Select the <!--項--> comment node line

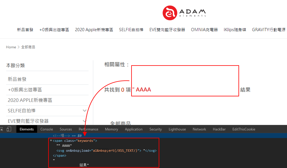[x=143, y=135]
